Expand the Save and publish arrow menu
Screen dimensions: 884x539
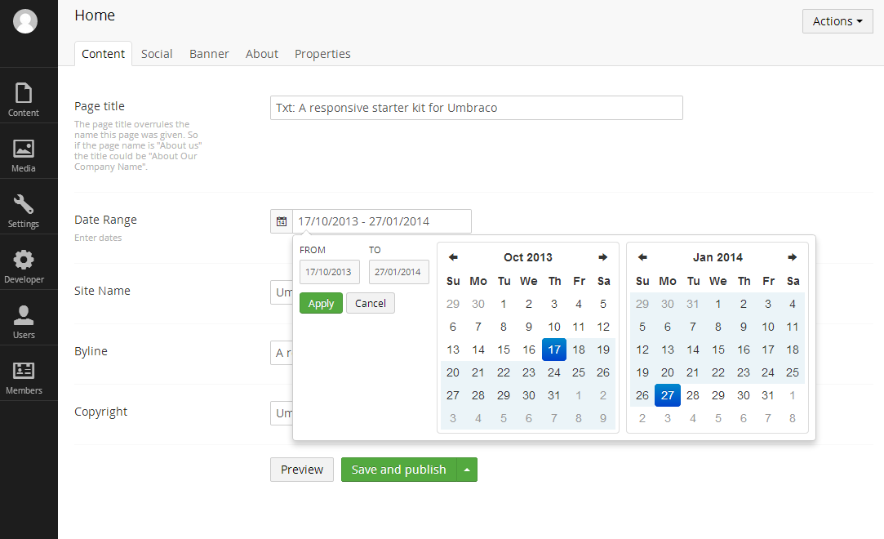467,470
